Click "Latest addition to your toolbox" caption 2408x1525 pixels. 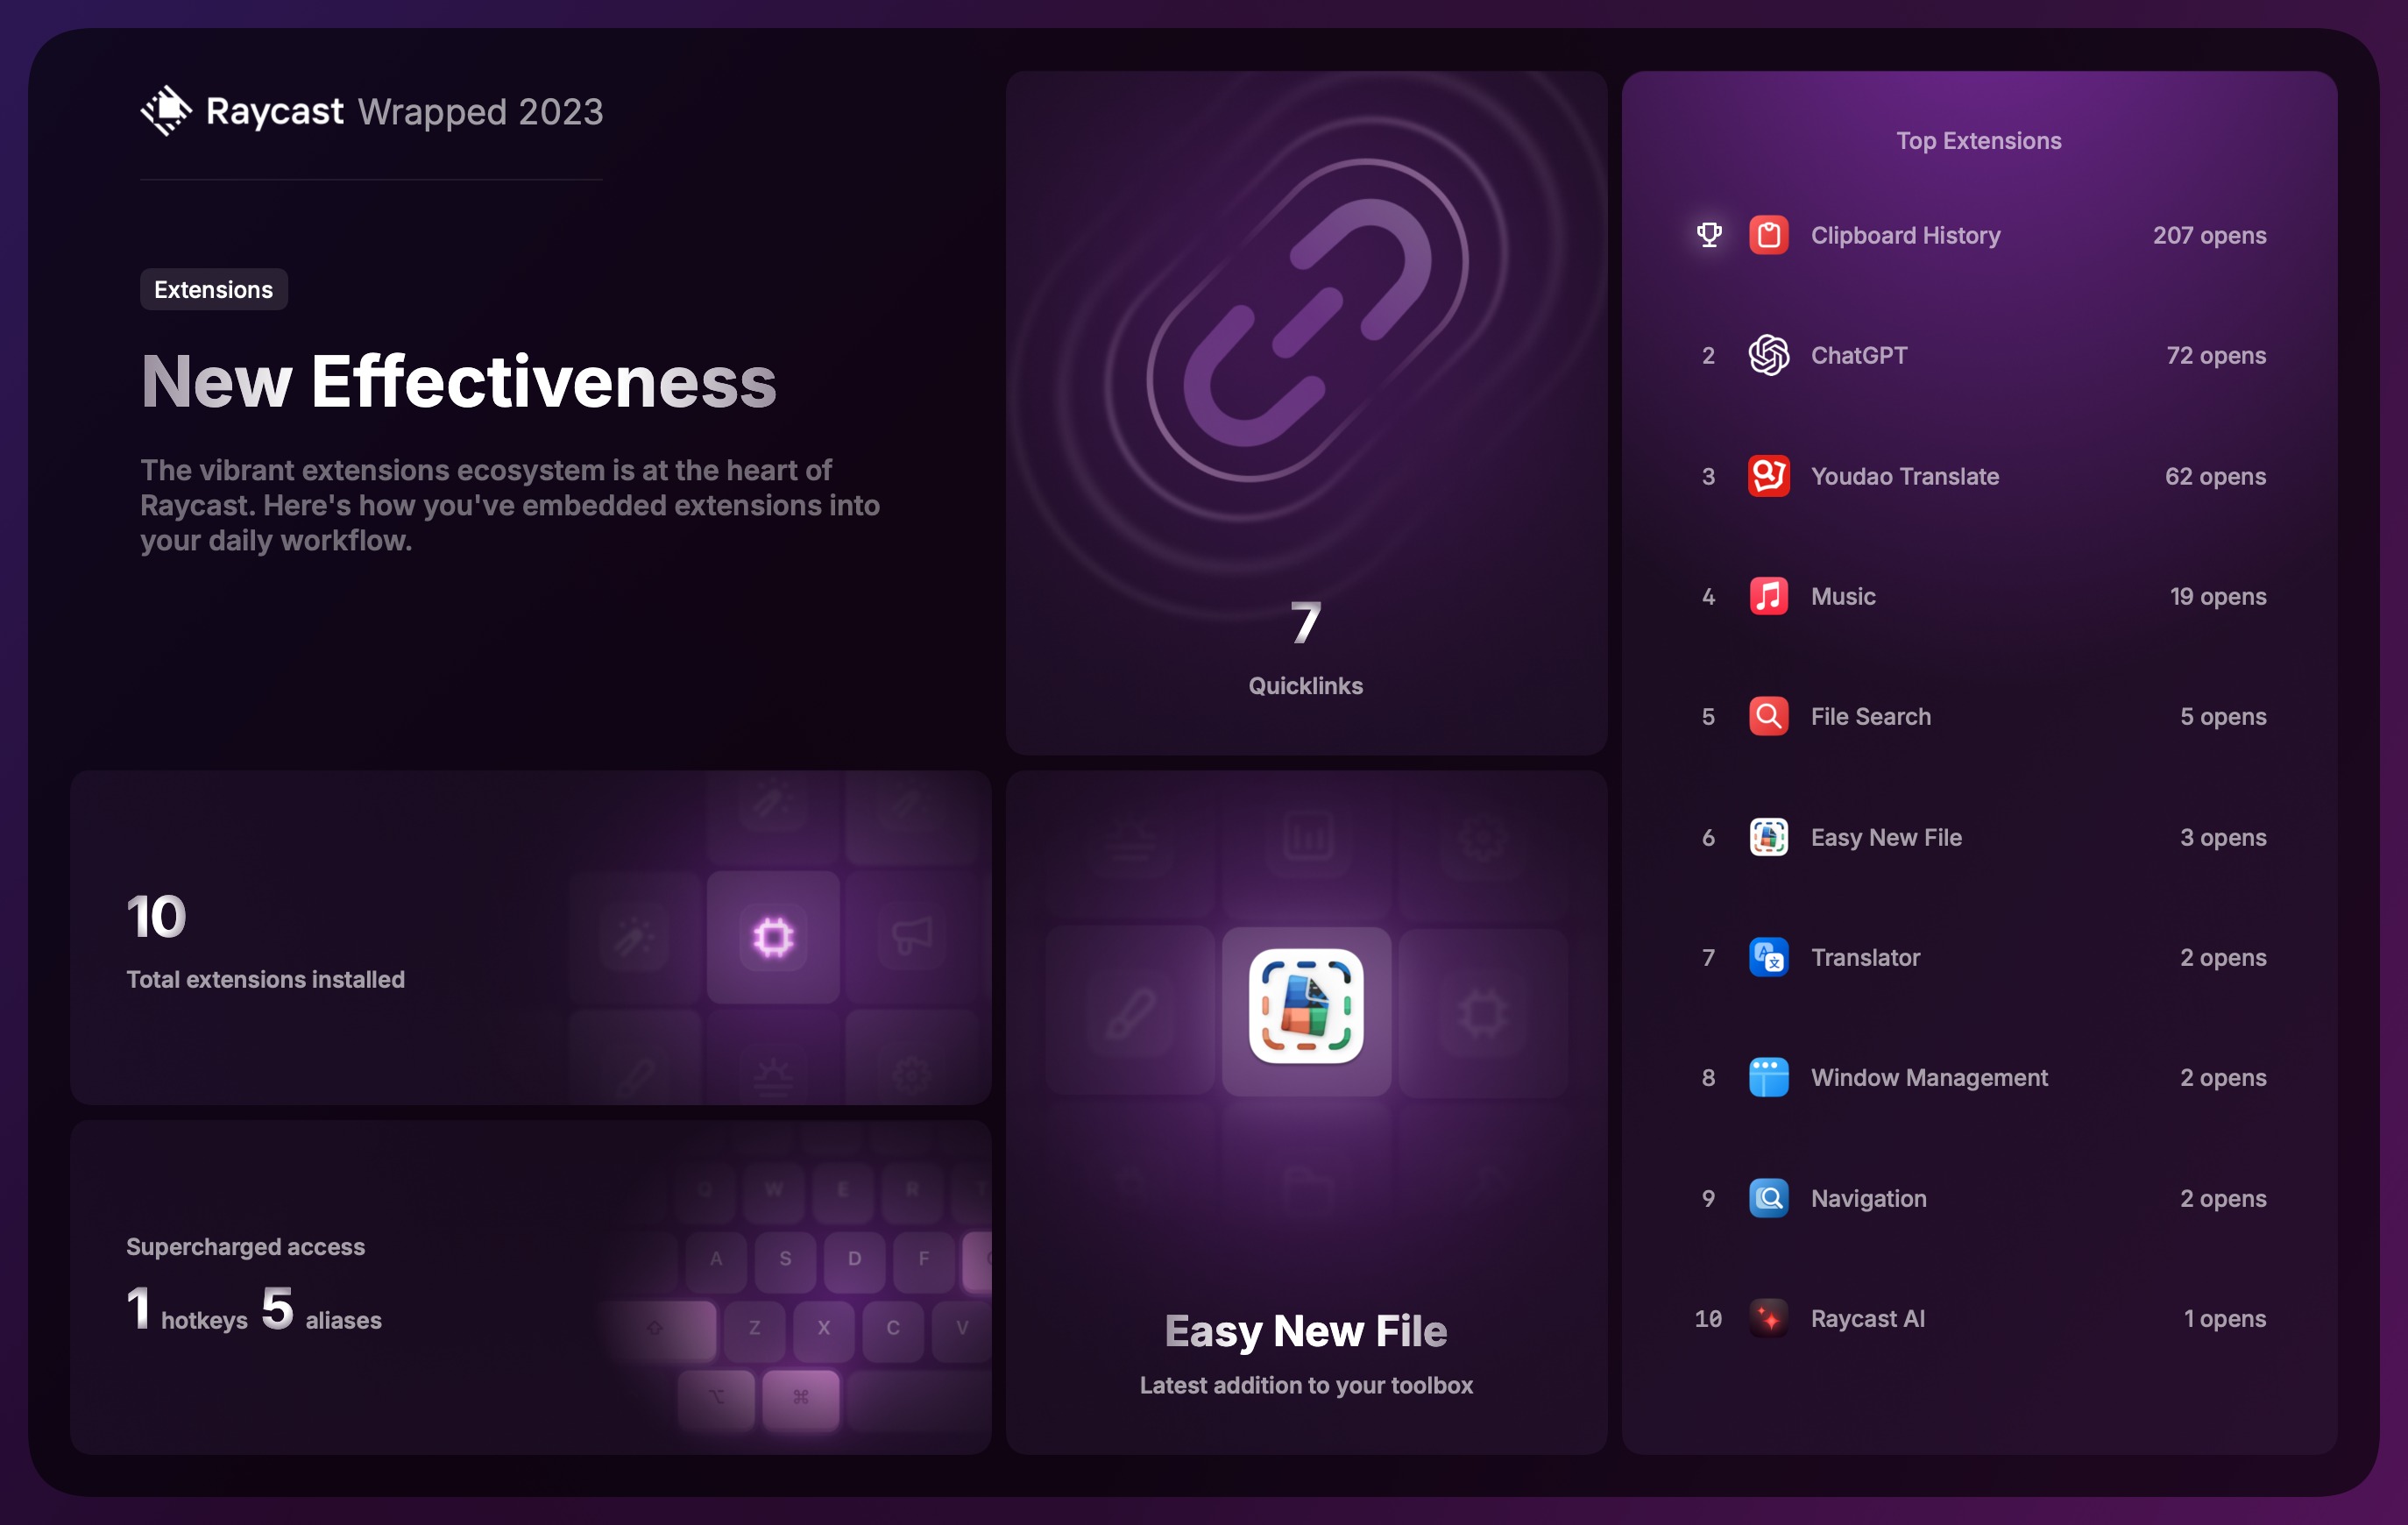pyautogui.click(x=1306, y=1384)
